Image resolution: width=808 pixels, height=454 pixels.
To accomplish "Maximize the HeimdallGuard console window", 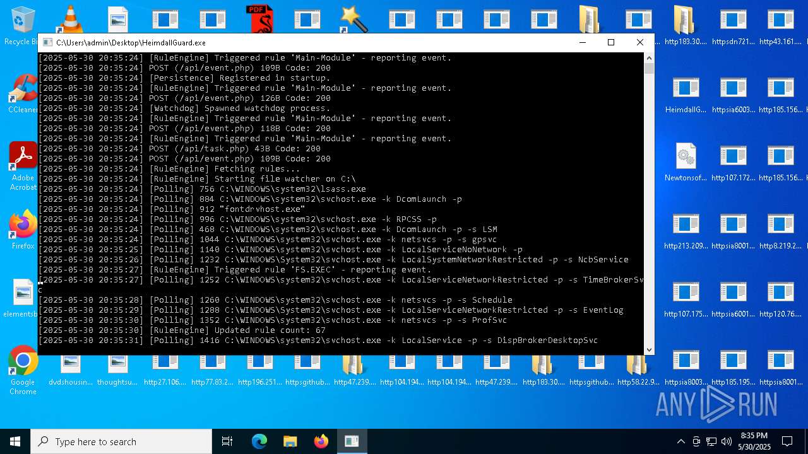I will (611, 42).
